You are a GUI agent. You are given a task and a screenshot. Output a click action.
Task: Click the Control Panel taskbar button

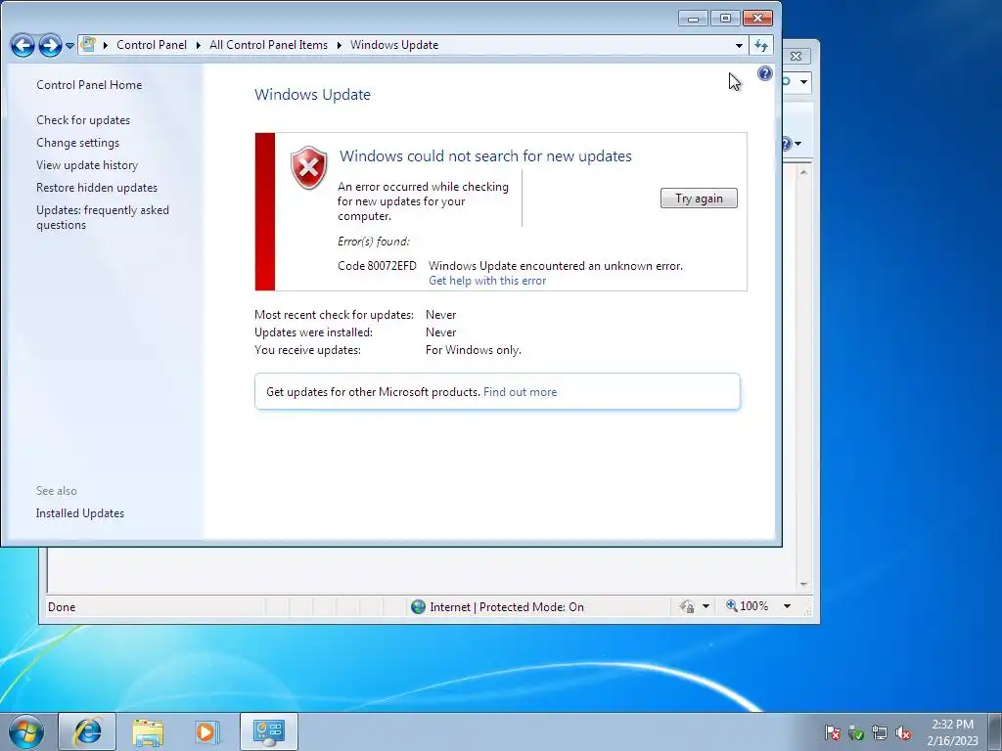[269, 731]
